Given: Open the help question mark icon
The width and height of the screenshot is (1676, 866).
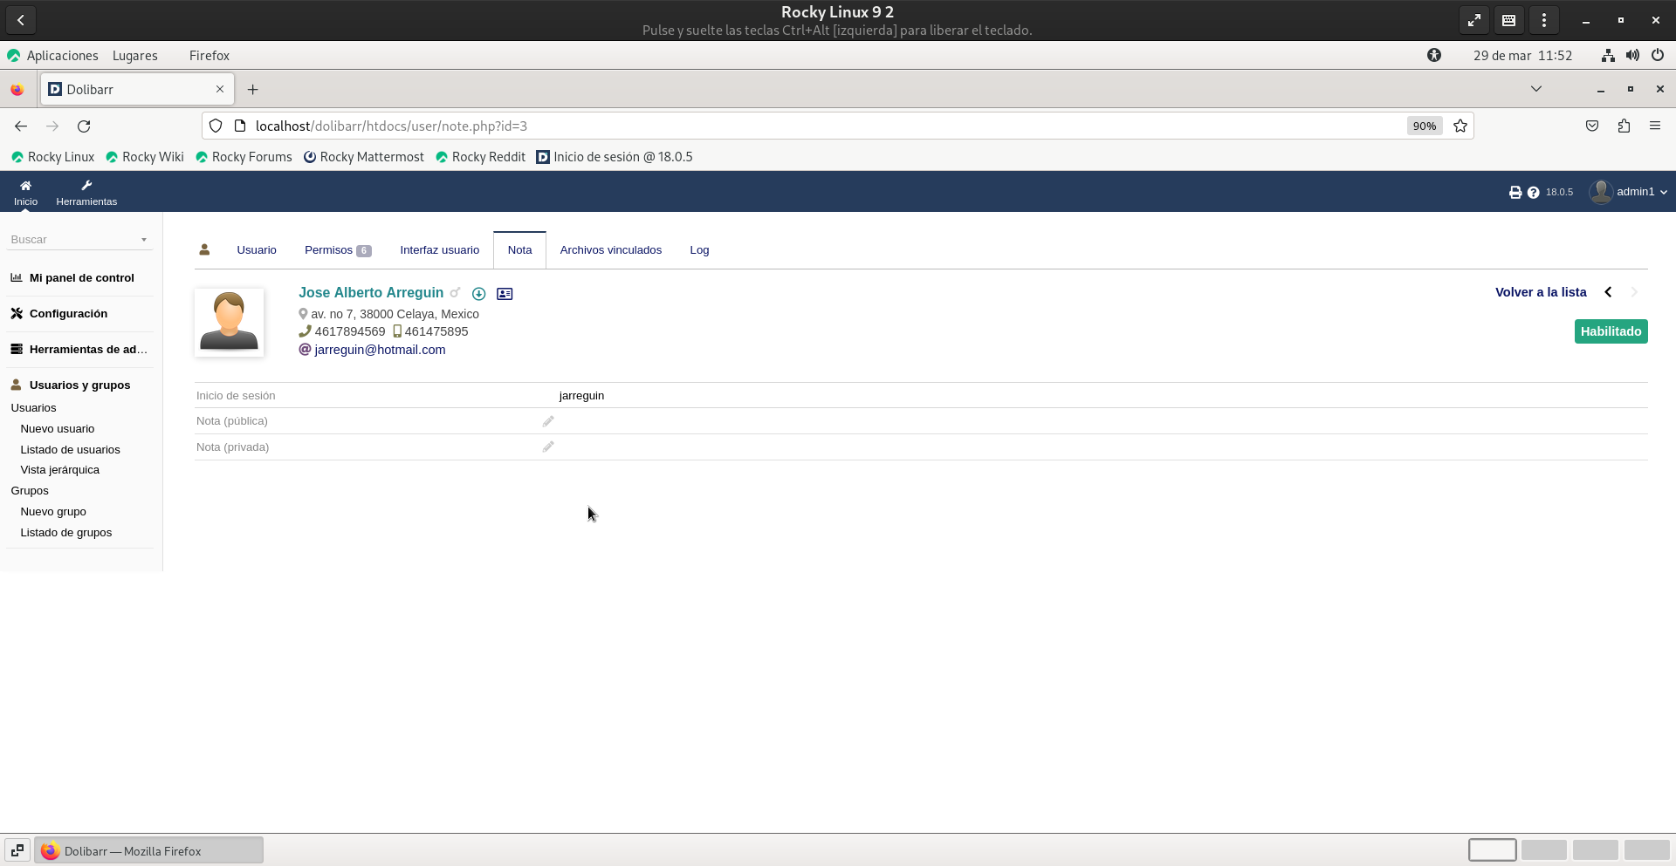Looking at the screenshot, I should coord(1533,192).
